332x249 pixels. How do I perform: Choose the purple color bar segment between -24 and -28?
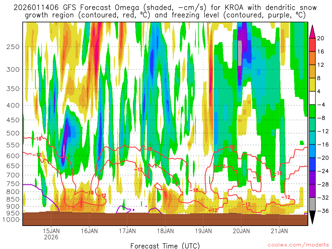312,178
